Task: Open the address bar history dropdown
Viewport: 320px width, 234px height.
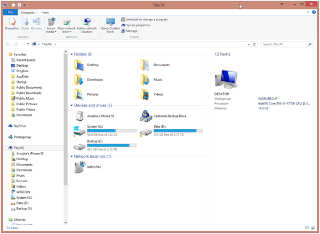Action: pos(249,44)
